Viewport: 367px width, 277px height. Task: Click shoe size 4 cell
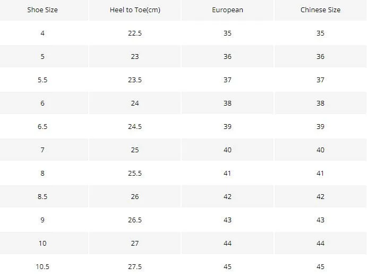(42, 33)
